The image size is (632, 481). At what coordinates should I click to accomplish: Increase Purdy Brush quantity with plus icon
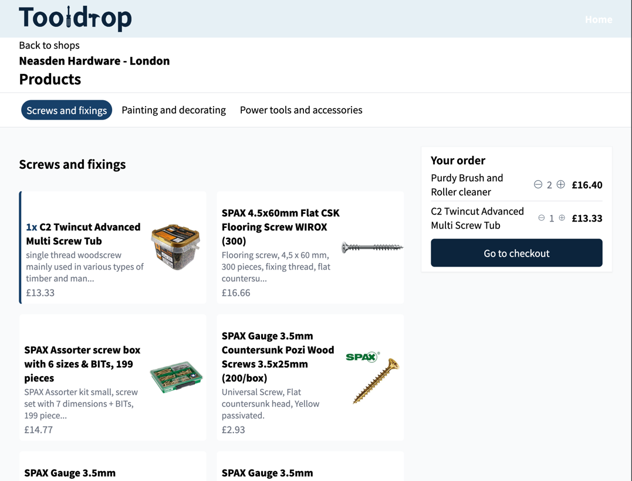[x=561, y=185]
